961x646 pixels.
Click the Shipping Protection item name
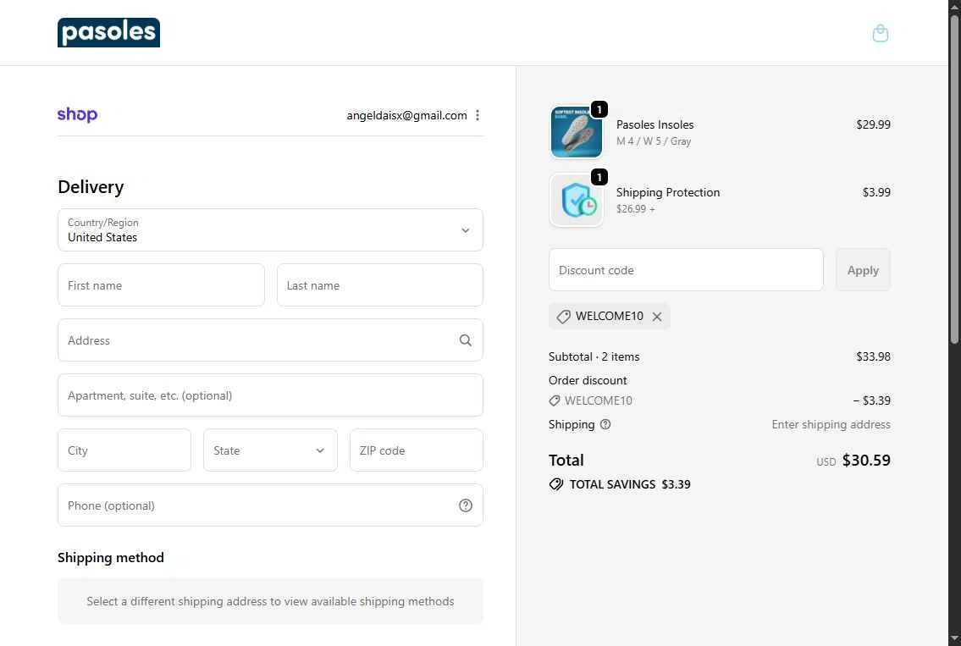(668, 192)
